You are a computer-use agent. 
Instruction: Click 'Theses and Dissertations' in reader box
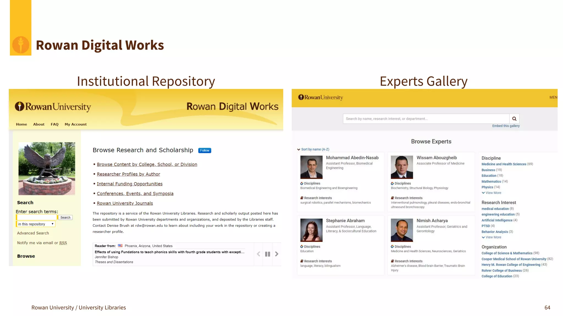(114, 262)
